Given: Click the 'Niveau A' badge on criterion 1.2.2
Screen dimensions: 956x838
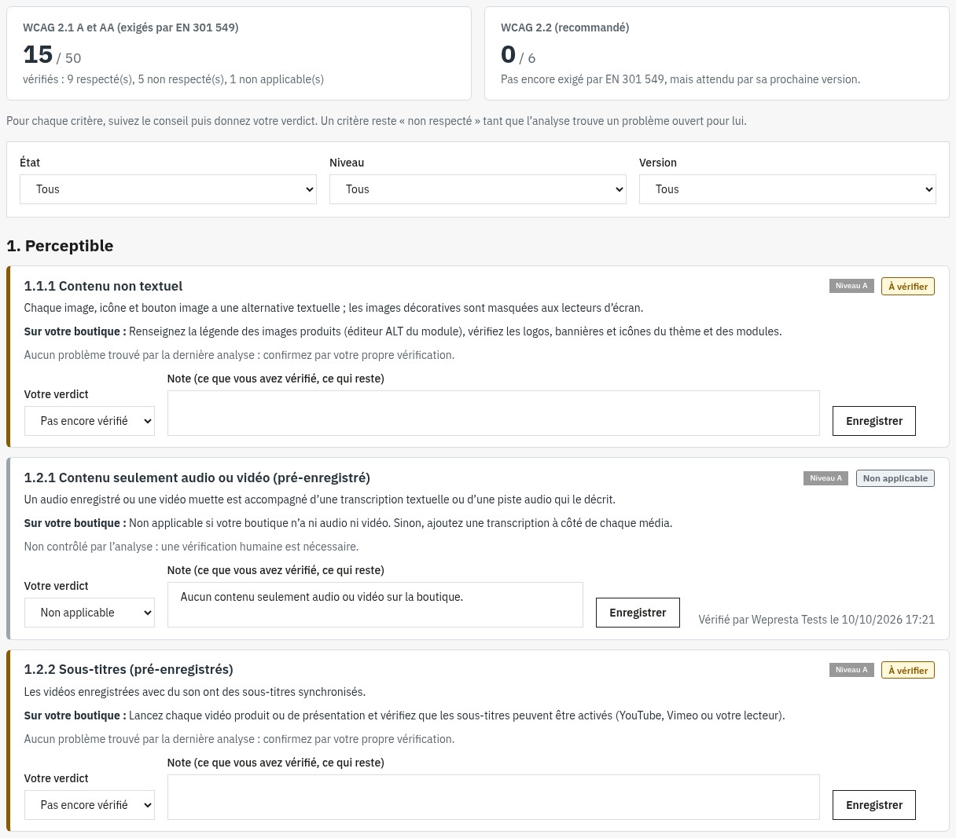Looking at the screenshot, I should point(851,670).
